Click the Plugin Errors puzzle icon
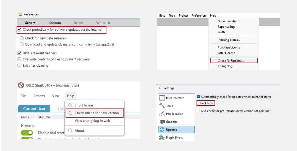This screenshot has width=297, height=151. [162, 138]
